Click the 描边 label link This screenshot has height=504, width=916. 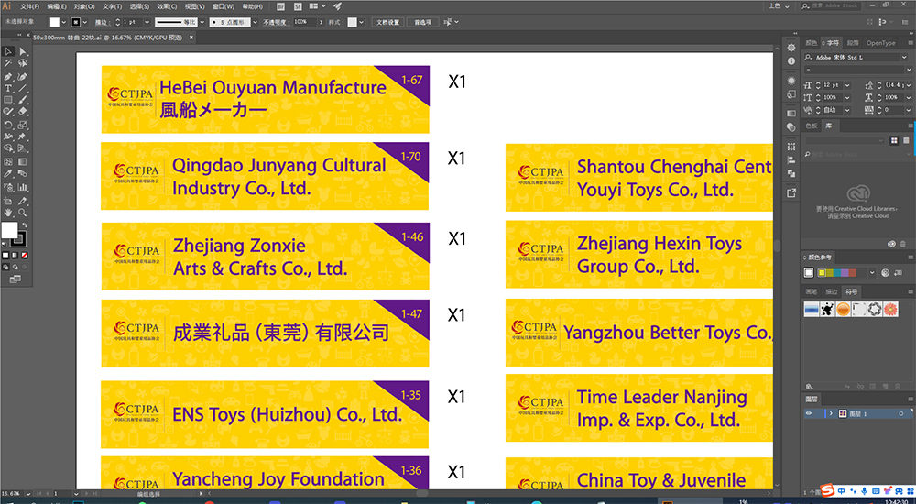pos(101,22)
